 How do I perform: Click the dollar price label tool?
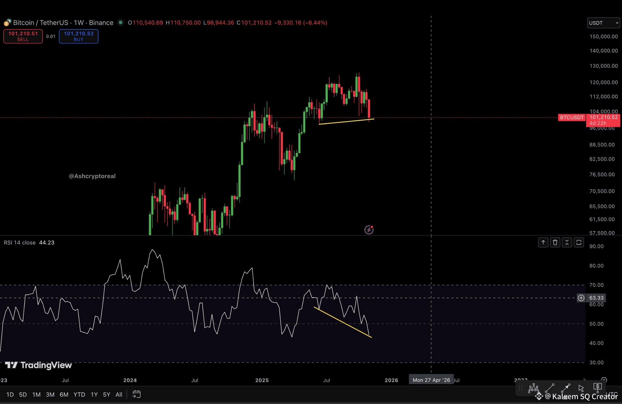click(x=597, y=387)
